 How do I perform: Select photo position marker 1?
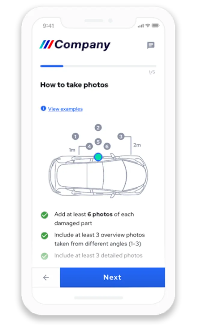click(75, 136)
